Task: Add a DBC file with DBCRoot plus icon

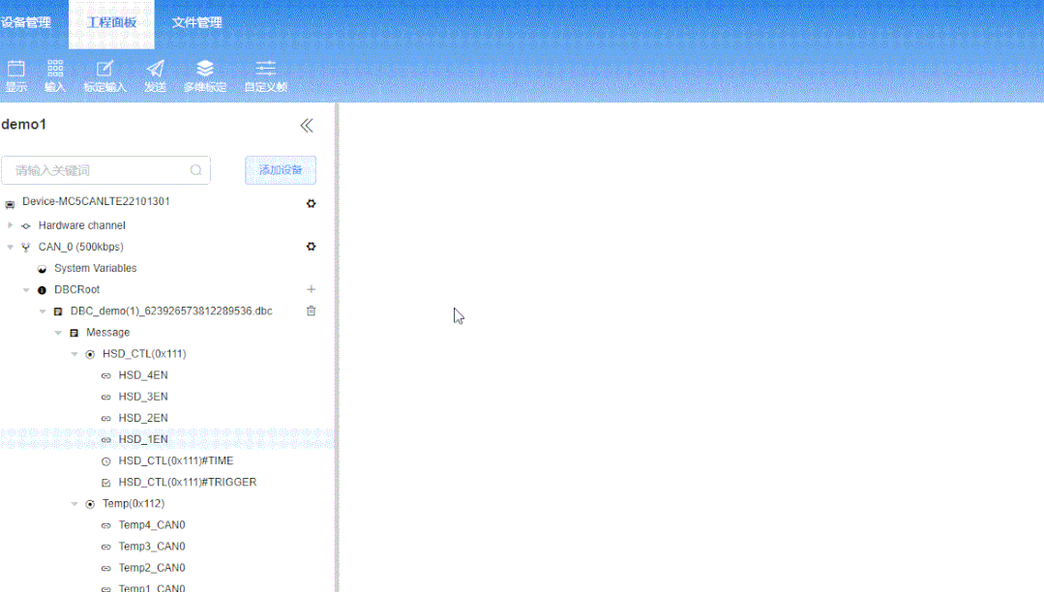Action: [x=311, y=289]
